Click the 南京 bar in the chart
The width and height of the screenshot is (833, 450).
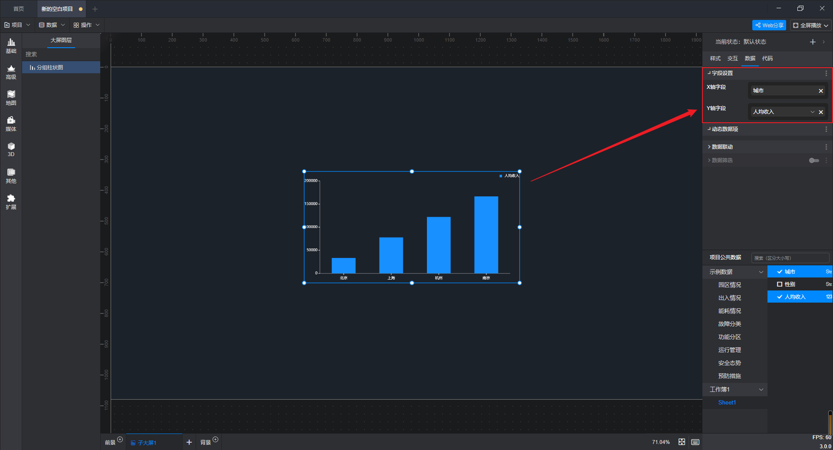[x=486, y=235]
